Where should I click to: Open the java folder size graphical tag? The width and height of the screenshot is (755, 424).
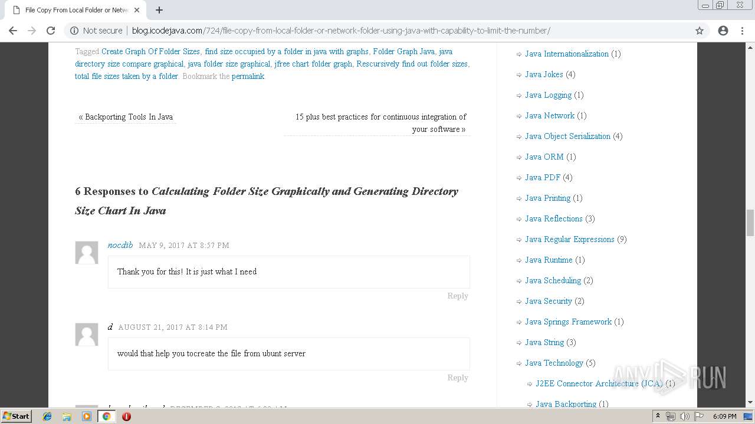tap(229, 64)
